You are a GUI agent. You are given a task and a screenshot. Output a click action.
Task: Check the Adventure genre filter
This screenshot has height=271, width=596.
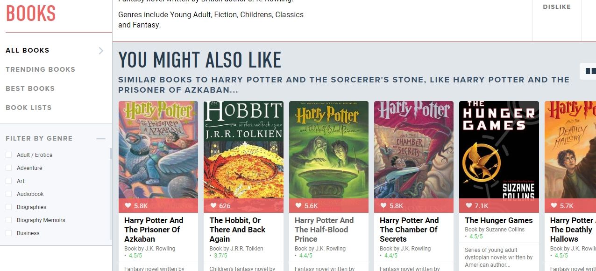[x=8, y=168]
